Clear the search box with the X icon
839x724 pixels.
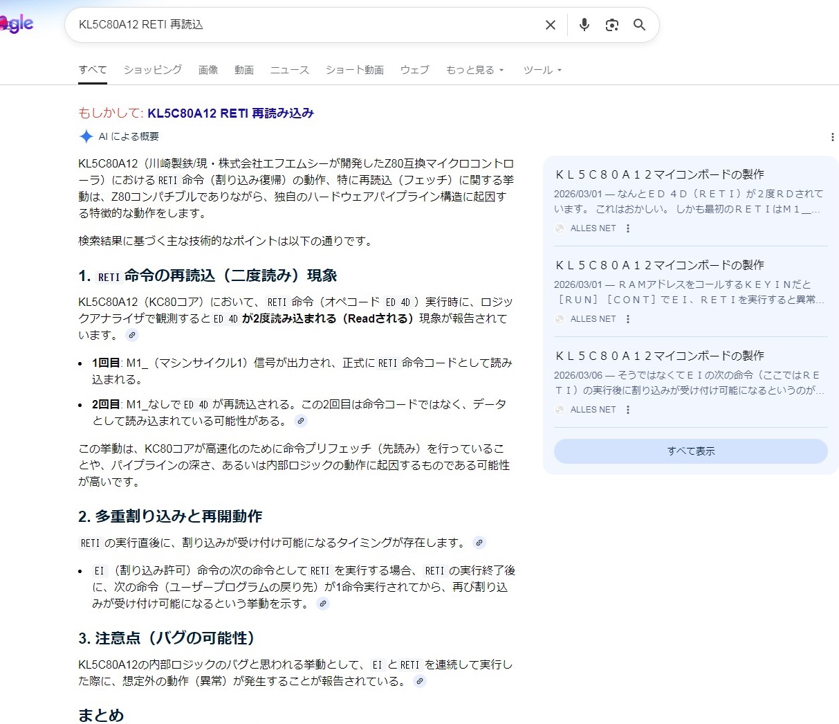551,25
